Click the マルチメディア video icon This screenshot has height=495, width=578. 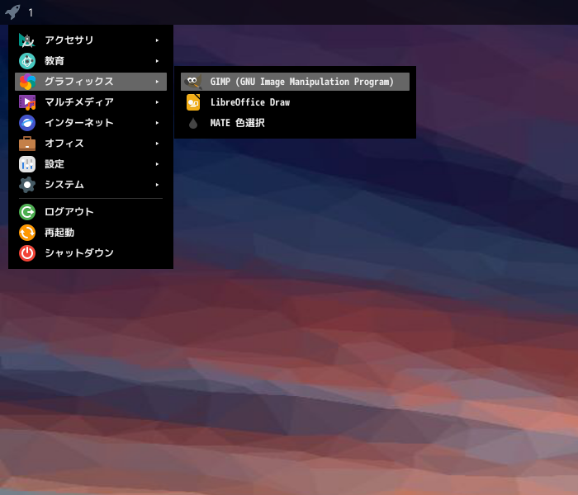tap(27, 102)
